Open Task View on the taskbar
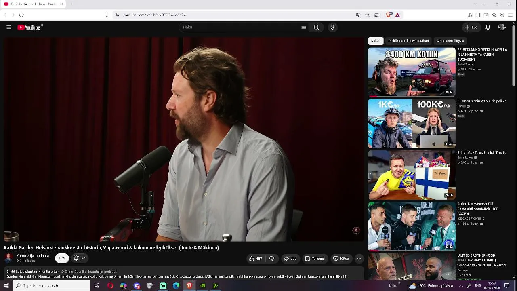 tap(97, 286)
